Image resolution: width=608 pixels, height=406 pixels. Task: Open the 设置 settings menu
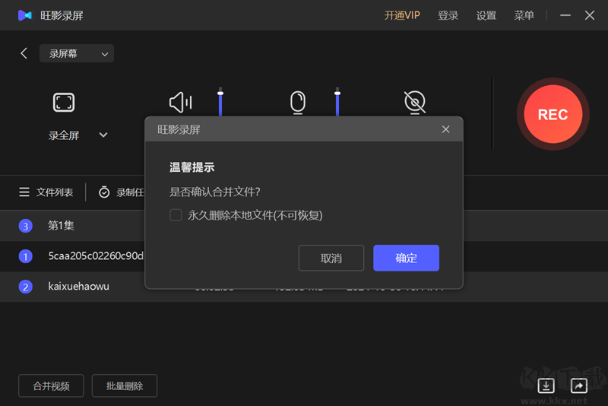(x=486, y=15)
